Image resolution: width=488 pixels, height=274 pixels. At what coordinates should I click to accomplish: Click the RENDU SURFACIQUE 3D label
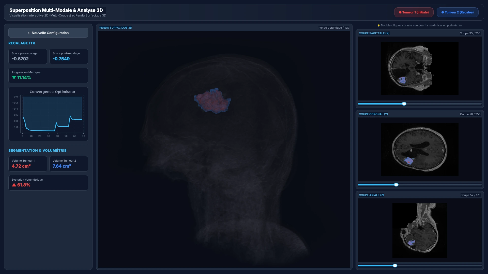pos(116,28)
